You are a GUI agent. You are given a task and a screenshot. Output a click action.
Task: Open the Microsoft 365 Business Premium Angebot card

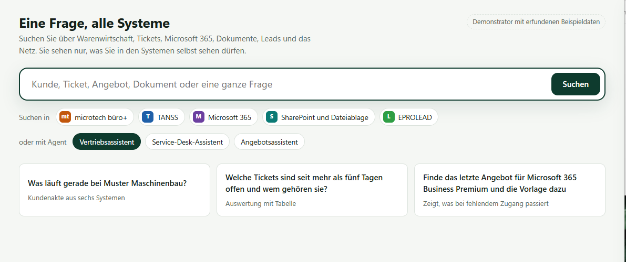[510, 190]
